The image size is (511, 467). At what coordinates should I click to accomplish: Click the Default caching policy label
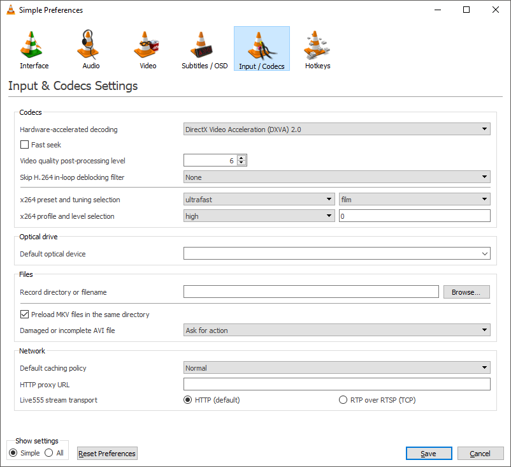pyautogui.click(x=53, y=367)
